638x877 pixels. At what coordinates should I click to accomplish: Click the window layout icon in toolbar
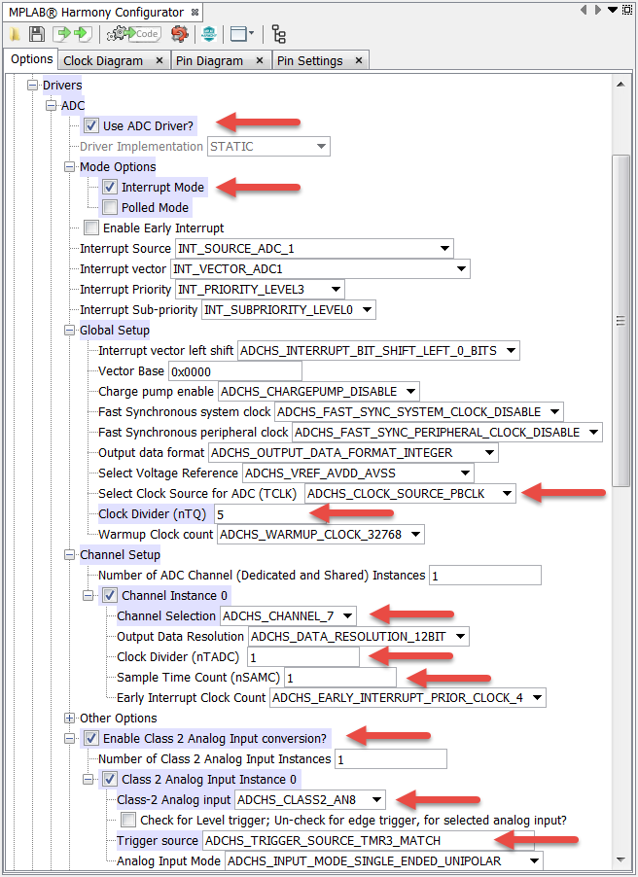click(x=239, y=34)
